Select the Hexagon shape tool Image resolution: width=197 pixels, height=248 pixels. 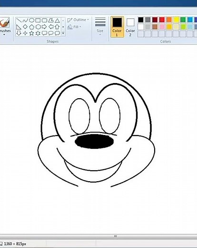pos(38,27)
